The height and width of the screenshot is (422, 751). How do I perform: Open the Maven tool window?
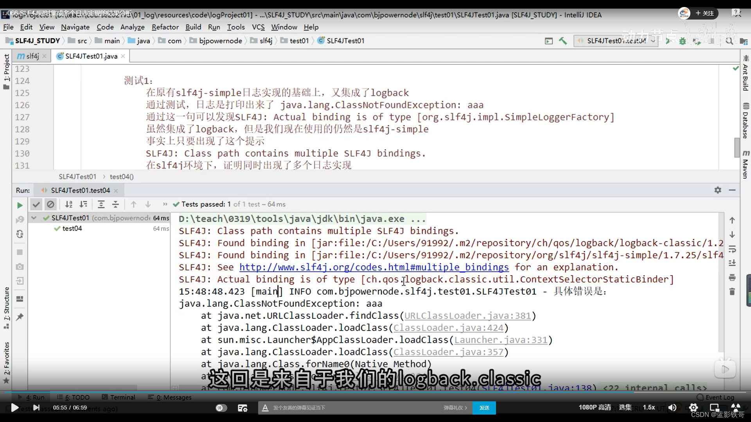tap(746, 164)
